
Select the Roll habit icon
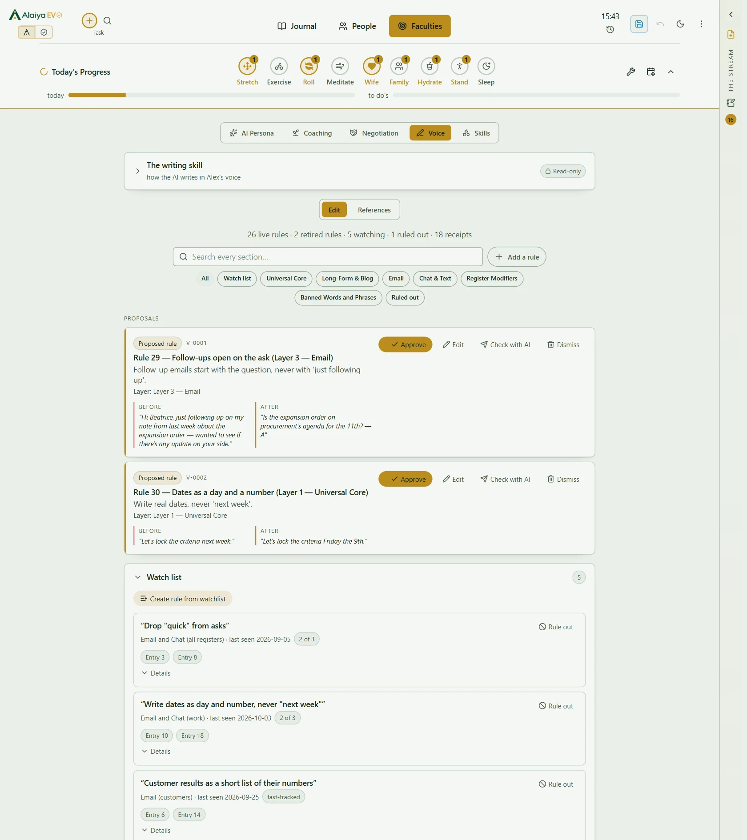[309, 66]
